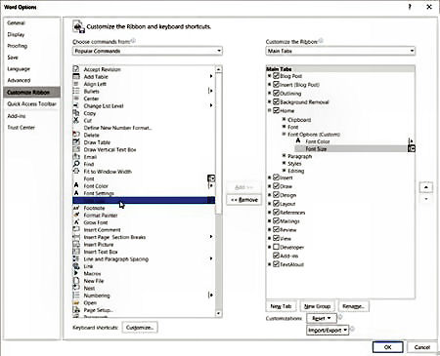Toggle the References tab checkbox
The height and width of the screenshot is (356, 440).
click(276, 212)
